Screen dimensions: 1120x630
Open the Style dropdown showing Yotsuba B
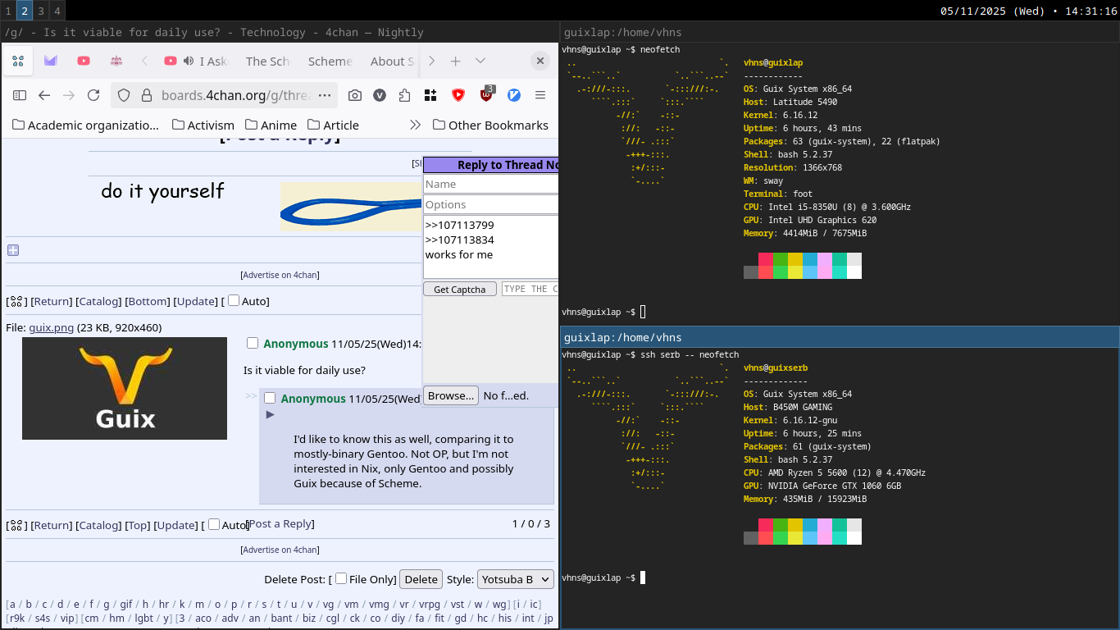(x=516, y=579)
